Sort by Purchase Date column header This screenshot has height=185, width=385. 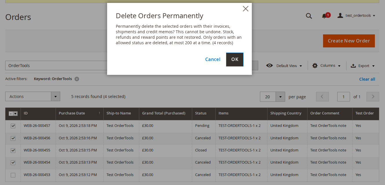80,113
